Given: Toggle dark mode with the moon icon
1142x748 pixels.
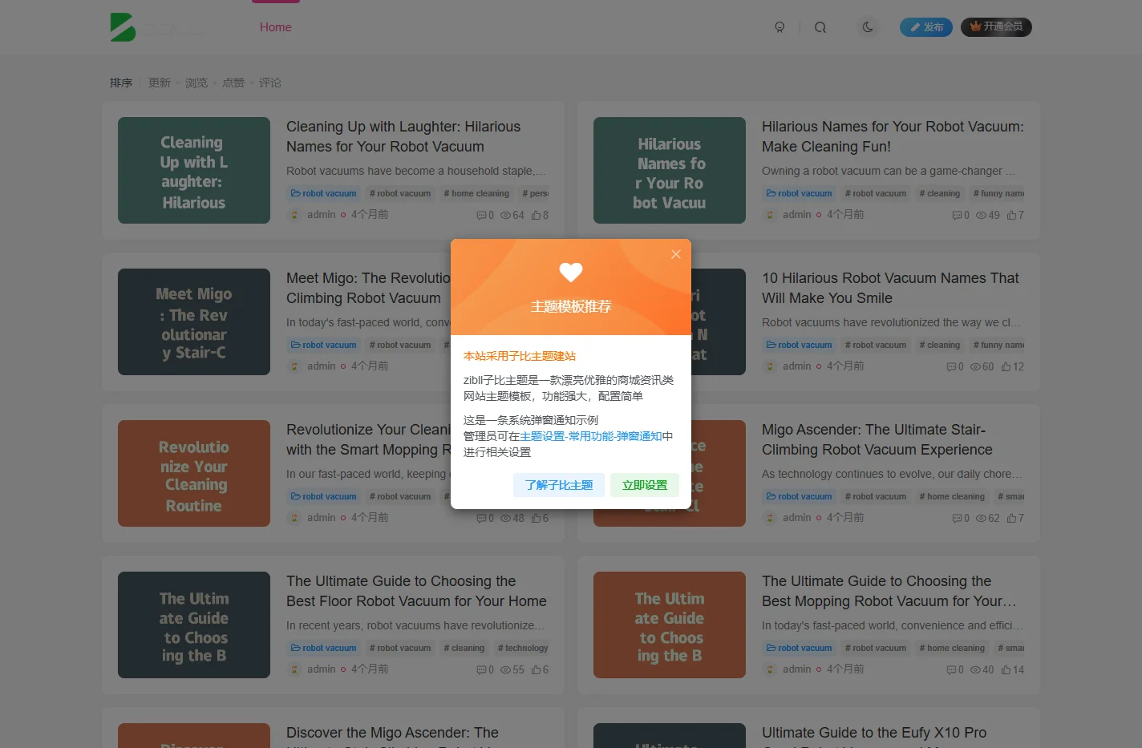Looking at the screenshot, I should point(868,27).
